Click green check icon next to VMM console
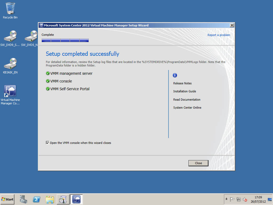The width and height of the screenshot is (273, 205). [48, 81]
